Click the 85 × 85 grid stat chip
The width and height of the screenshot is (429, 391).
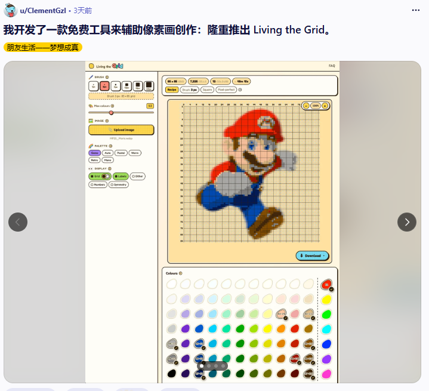175,81
